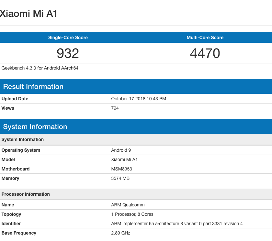The width and height of the screenshot is (272, 241).
Task: Click the Single-Core Score header
Action: pos(68,38)
